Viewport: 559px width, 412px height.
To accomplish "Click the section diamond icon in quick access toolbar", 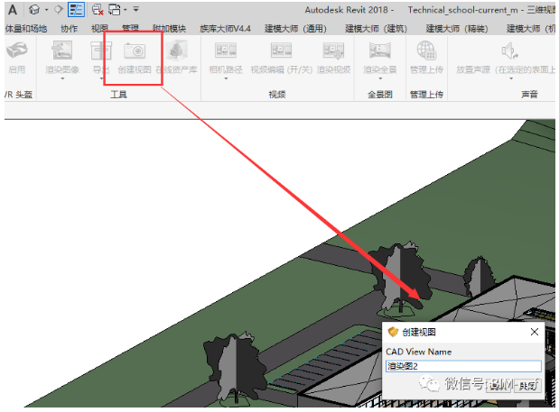I will tap(59, 10).
